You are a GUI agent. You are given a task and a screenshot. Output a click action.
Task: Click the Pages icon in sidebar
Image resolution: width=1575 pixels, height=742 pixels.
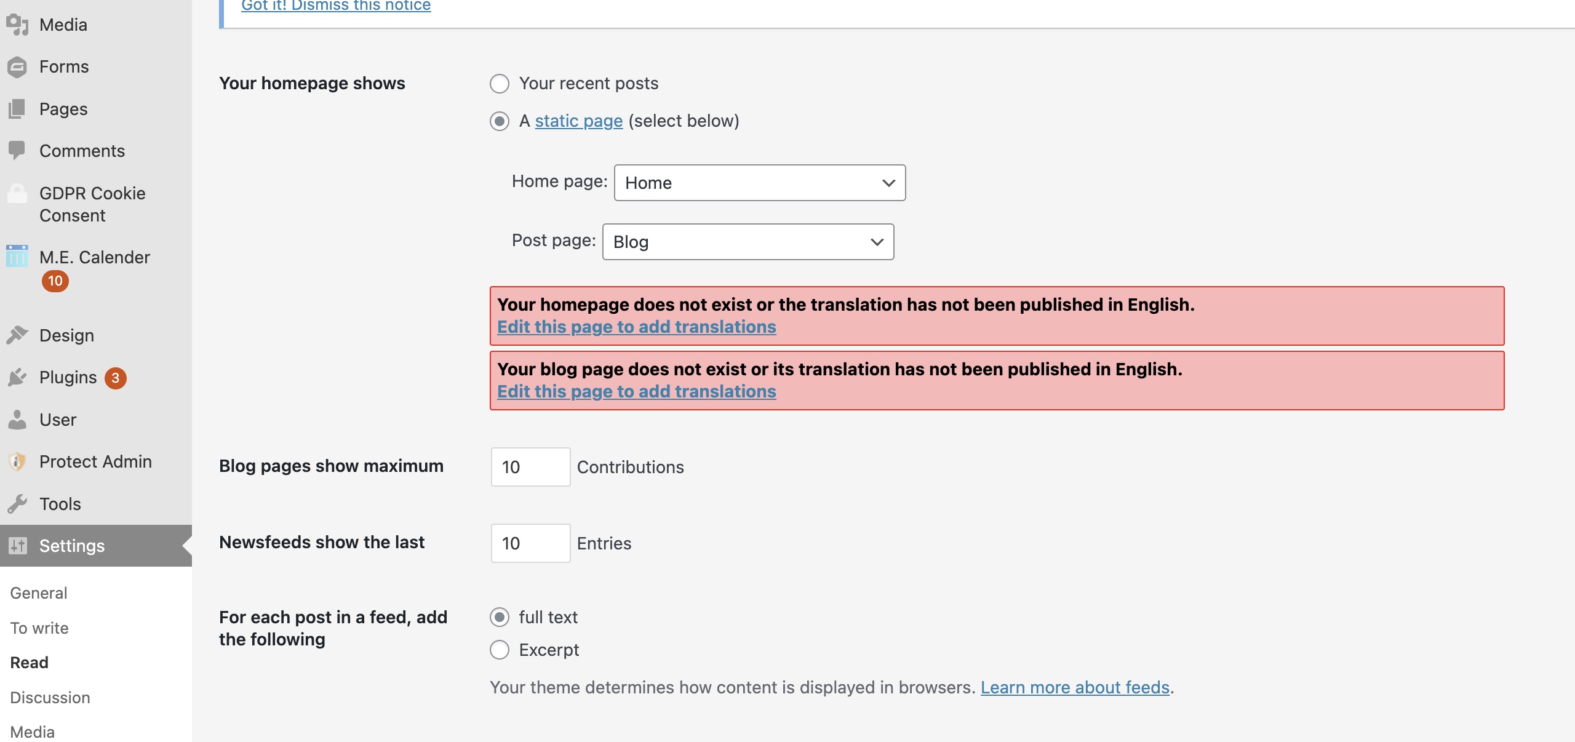pos(17,109)
